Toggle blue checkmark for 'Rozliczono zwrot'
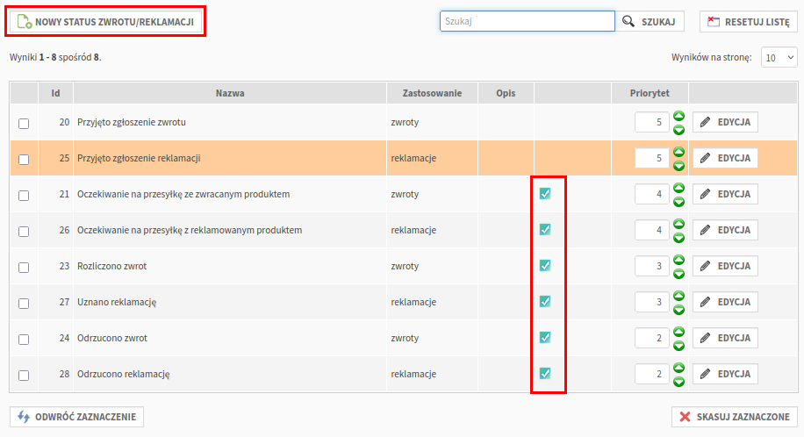Screen dimensions: 804x437 point(545,265)
